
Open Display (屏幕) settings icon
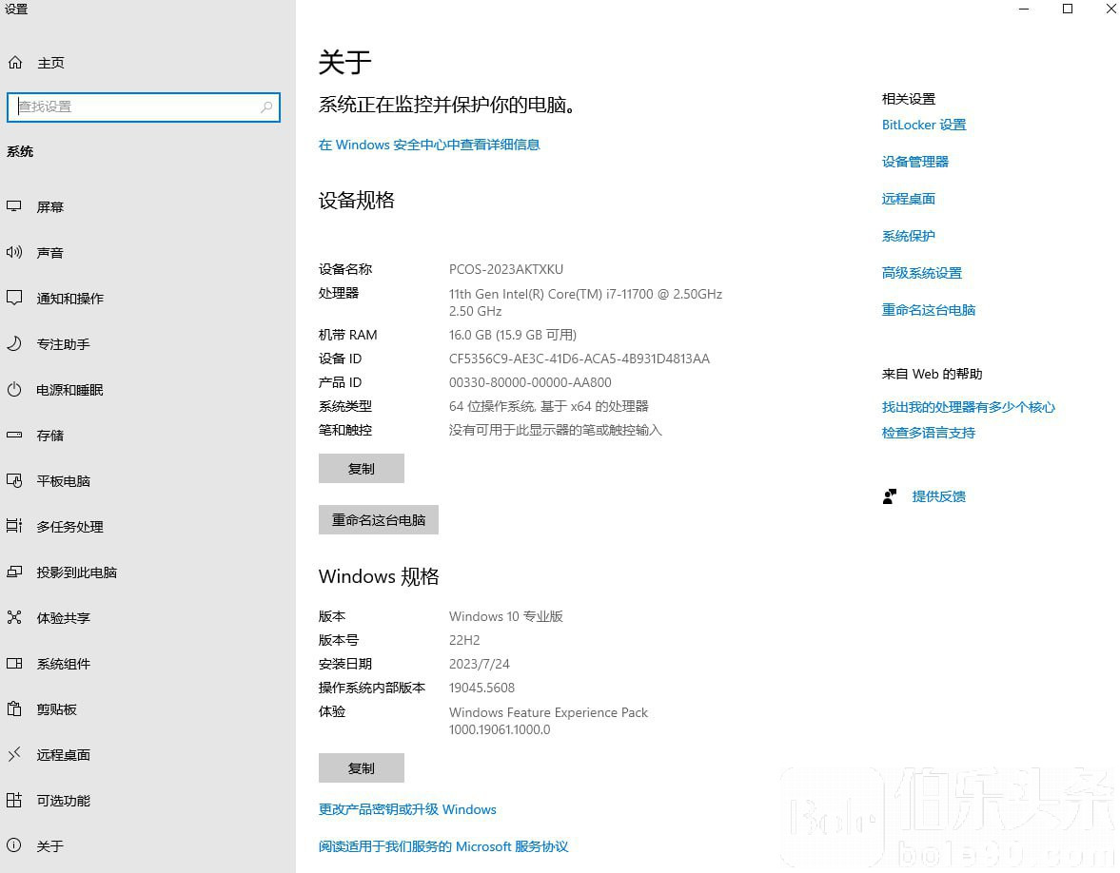point(14,206)
